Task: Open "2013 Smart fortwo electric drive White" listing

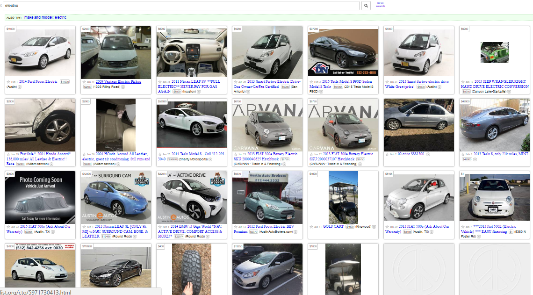Action: pyautogui.click(x=417, y=84)
